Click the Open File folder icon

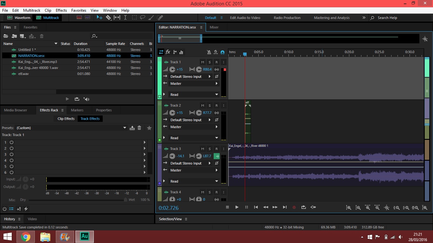6,36
